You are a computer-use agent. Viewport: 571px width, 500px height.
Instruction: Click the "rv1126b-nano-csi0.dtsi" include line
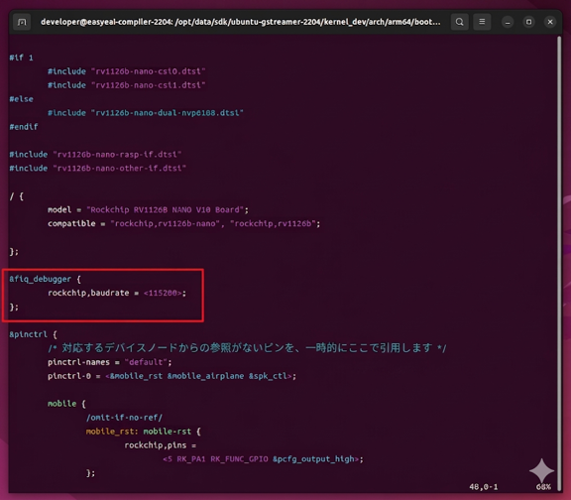tap(126, 71)
